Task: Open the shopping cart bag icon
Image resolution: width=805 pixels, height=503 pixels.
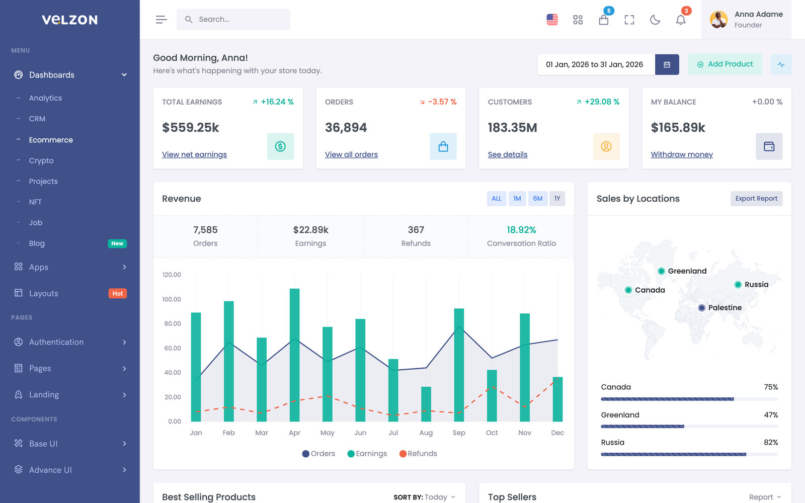Action: coord(603,20)
